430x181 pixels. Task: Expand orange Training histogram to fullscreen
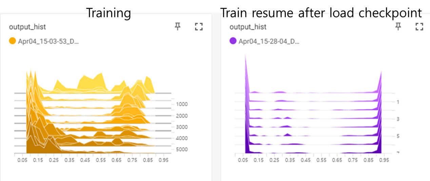[199, 27]
